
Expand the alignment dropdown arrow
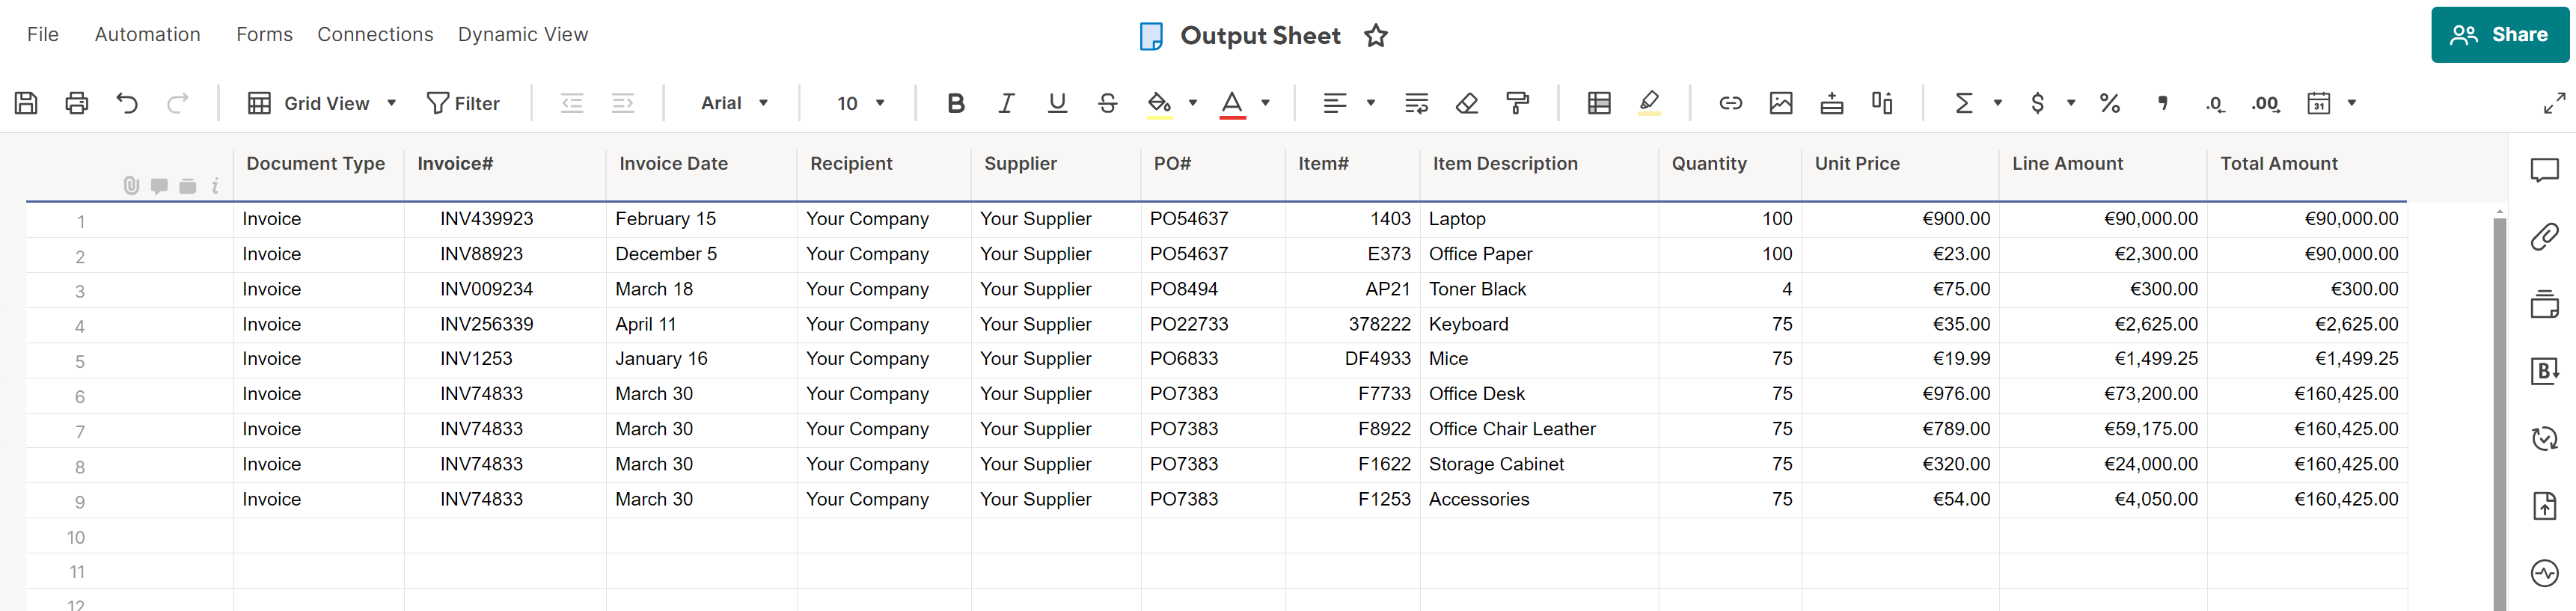click(x=1371, y=103)
